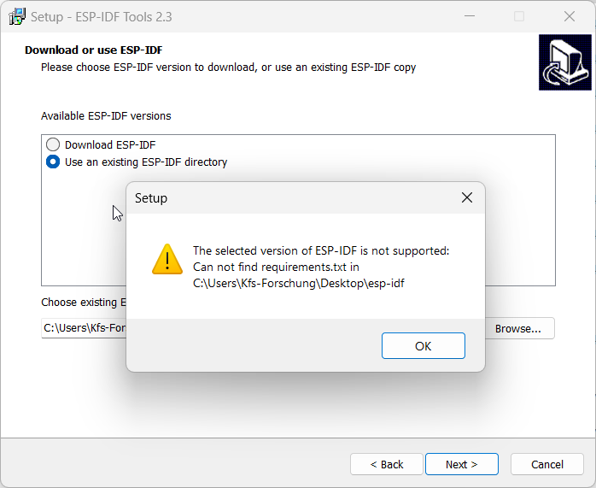Proceed with the Next > button
The height and width of the screenshot is (488, 596).
point(461,464)
